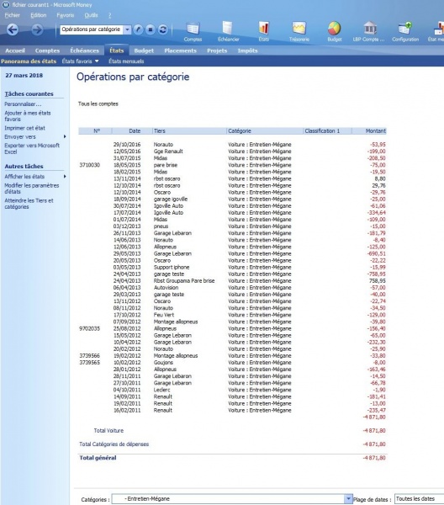Open the Configuration toolbar icon
This screenshot has height=505, width=444.
[x=405, y=32]
